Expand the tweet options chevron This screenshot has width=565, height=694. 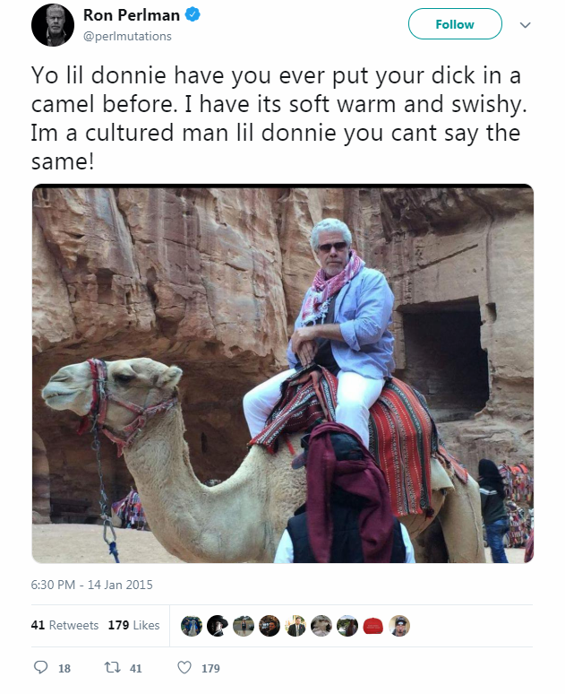[525, 25]
